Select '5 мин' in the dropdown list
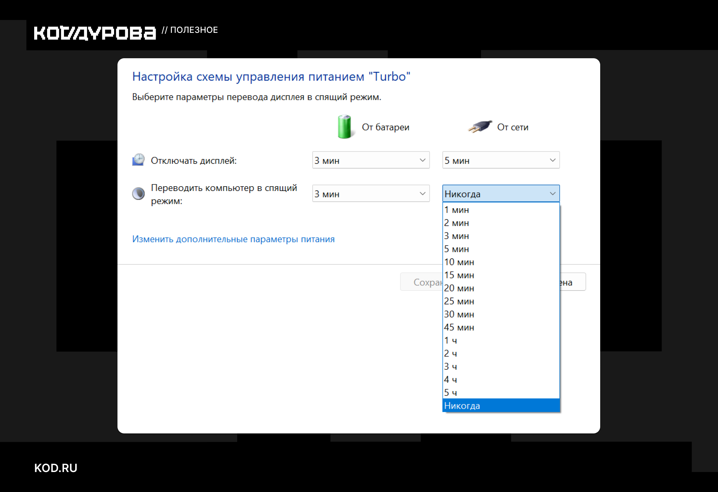This screenshot has width=718, height=492. (501, 249)
